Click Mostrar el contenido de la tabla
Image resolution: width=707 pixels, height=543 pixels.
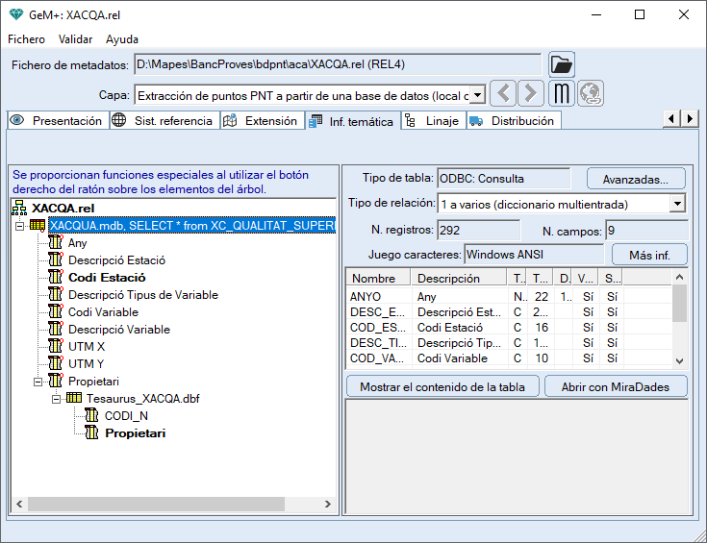(442, 386)
